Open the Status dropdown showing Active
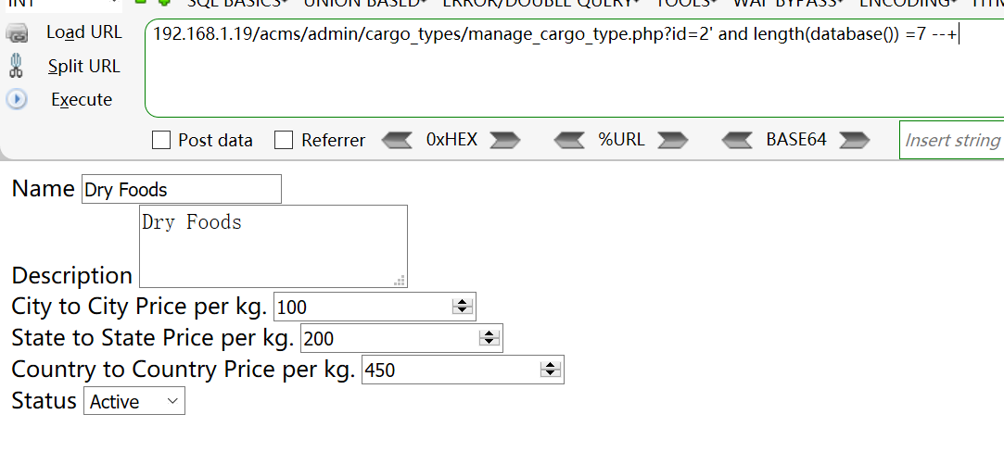This screenshot has height=452, width=1004. [134, 401]
